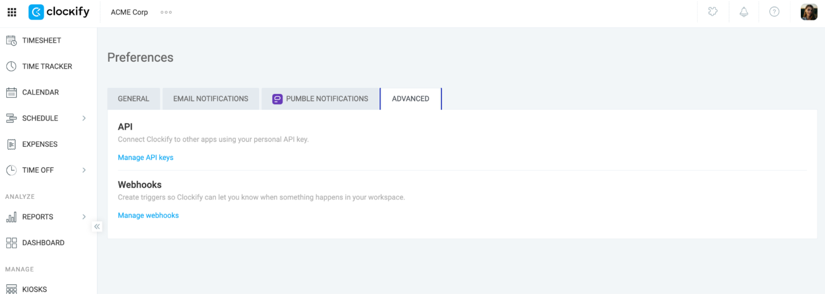Open the ACME Corp workspace options dots
The width and height of the screenshot is (825, 294).
(x=167, y=12)
